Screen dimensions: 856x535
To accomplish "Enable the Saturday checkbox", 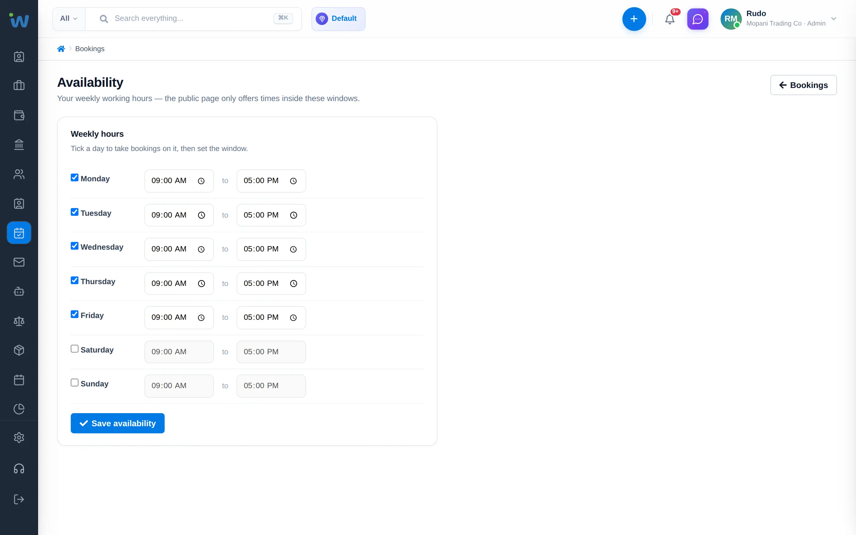I will (75, 349).
